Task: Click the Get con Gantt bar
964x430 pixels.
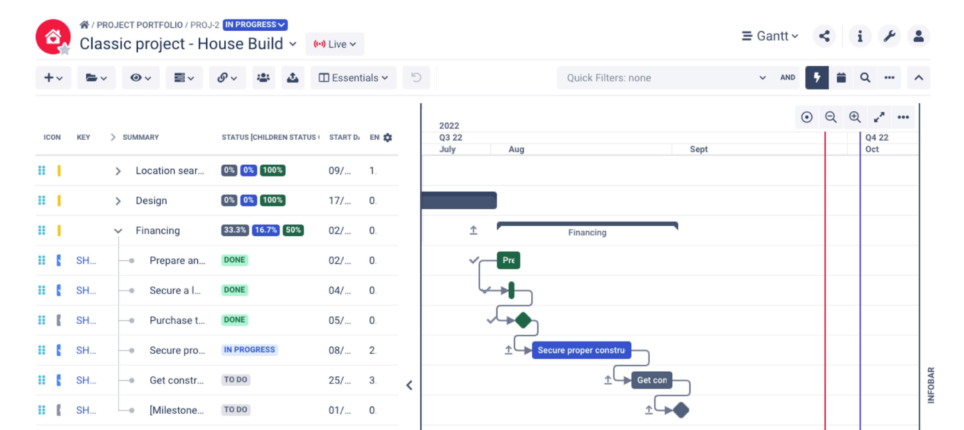Action: click(x=652, y=380)
